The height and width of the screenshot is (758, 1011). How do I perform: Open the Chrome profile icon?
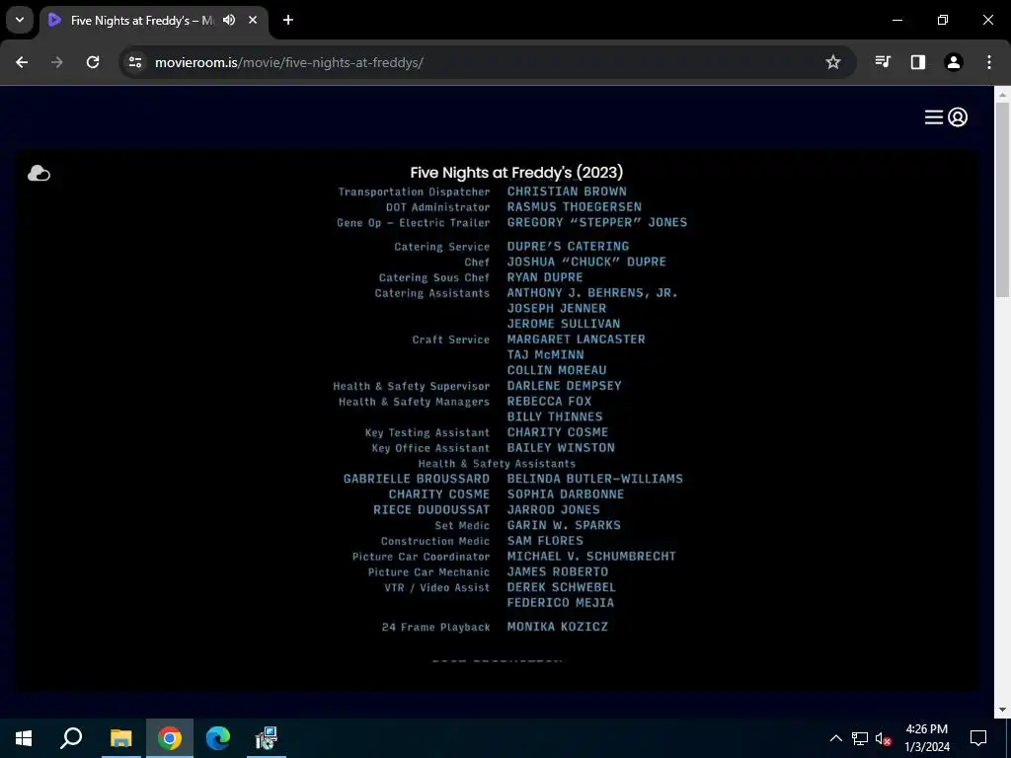pyautogui.click(x=954, y=62)
